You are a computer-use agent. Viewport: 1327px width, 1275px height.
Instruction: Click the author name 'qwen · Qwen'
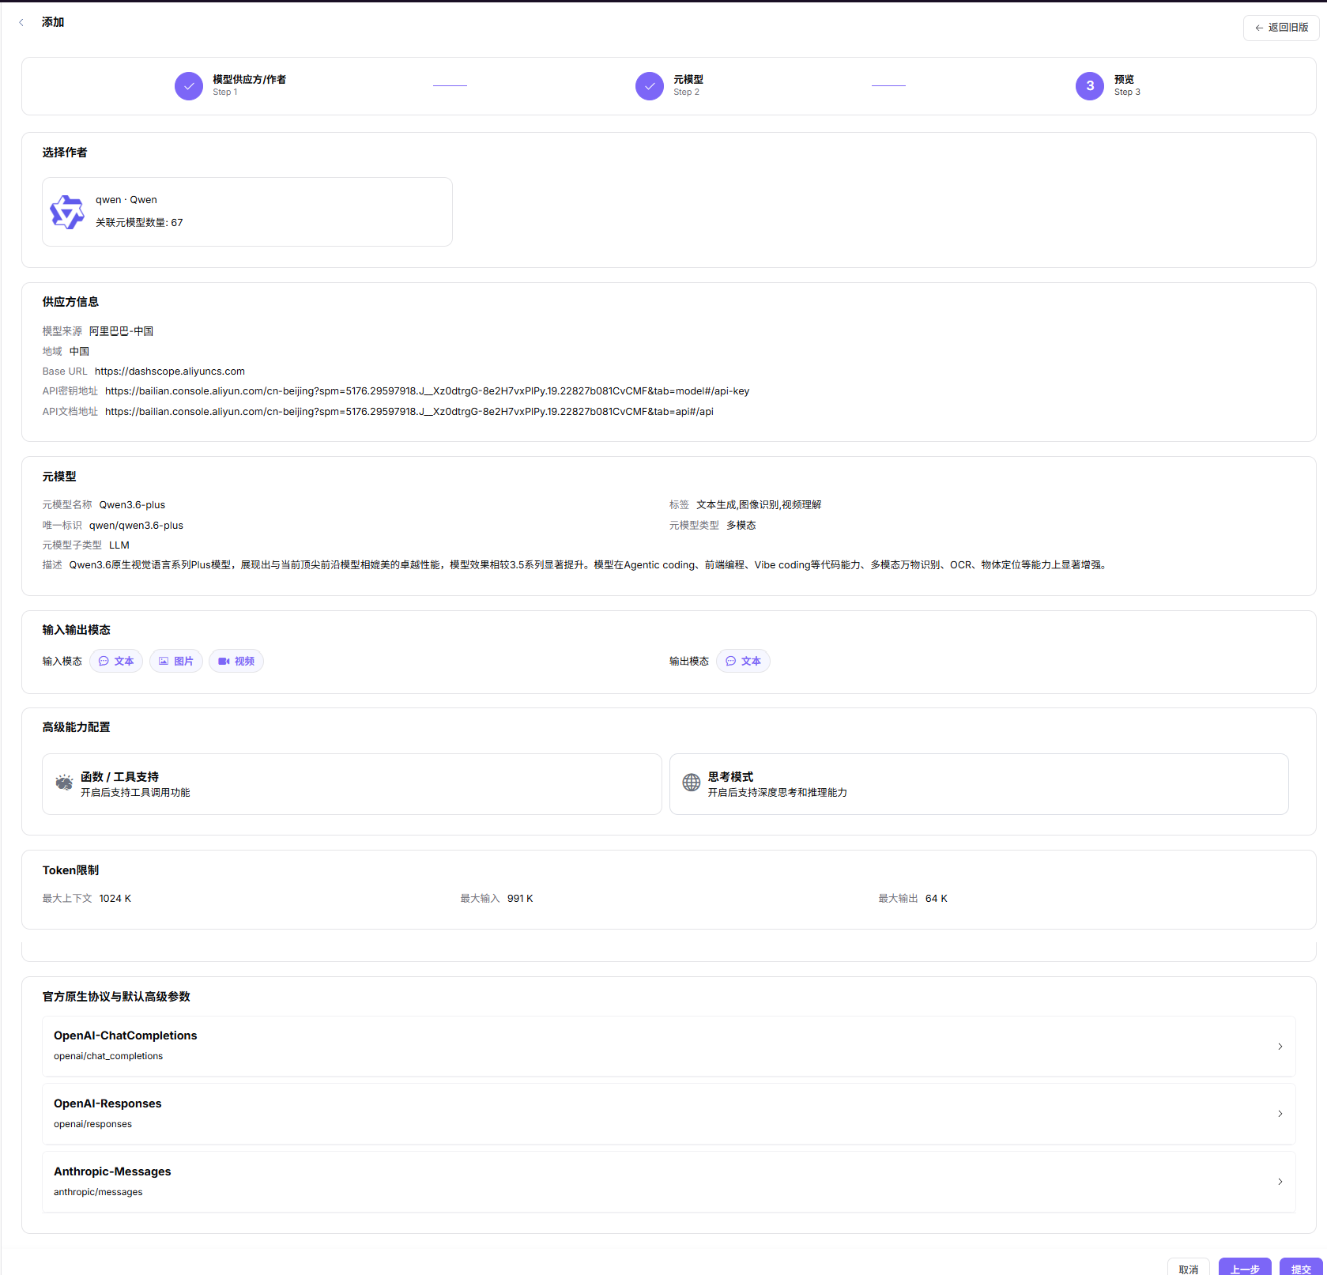point(126,200)
